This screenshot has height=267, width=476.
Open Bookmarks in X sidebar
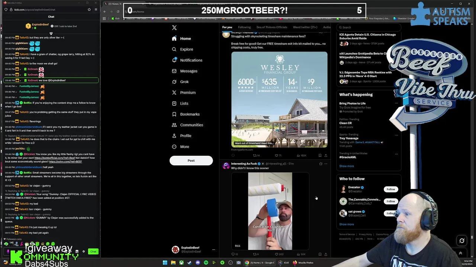coord(186,114)
